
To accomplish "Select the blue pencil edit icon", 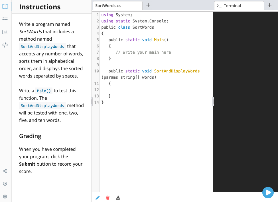I will 98,197.
